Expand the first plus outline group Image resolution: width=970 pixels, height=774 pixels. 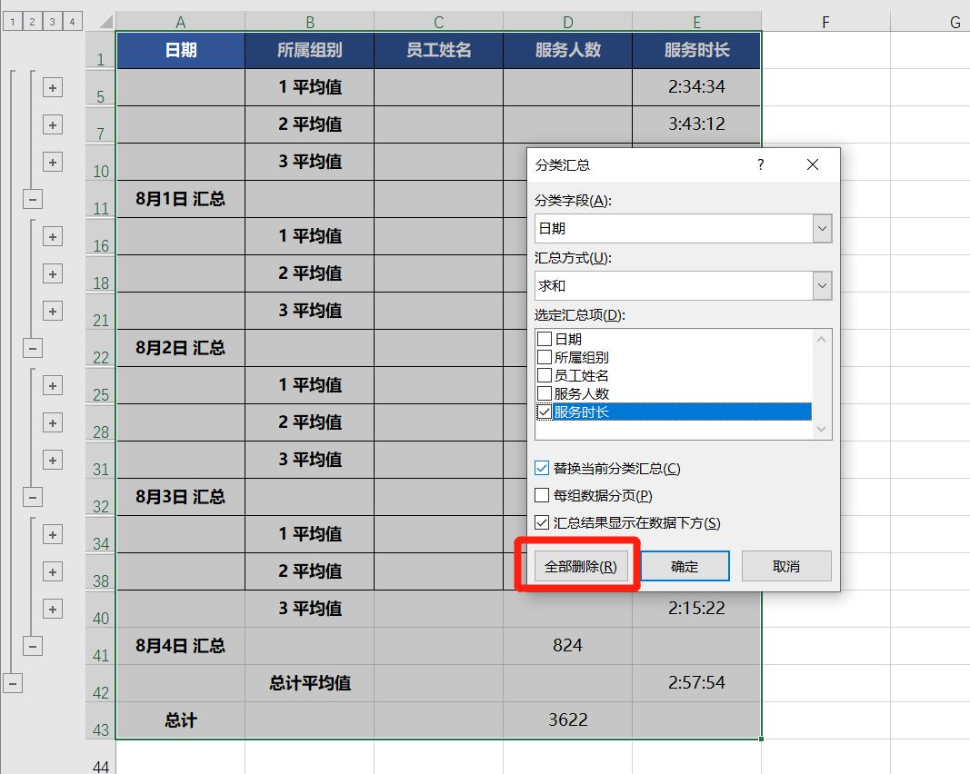click(x=53, y=86)
